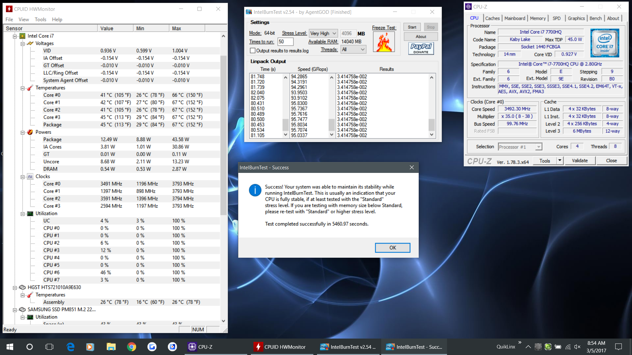632x355 pixels.
Task: Click the Voltages category icon
Action: (x=30, y=43)
